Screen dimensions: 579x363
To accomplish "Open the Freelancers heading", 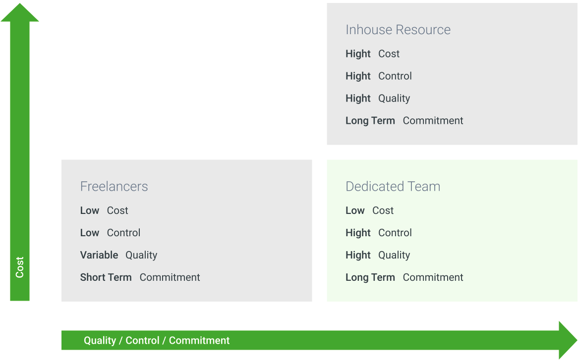I will (x=114, y=186).
